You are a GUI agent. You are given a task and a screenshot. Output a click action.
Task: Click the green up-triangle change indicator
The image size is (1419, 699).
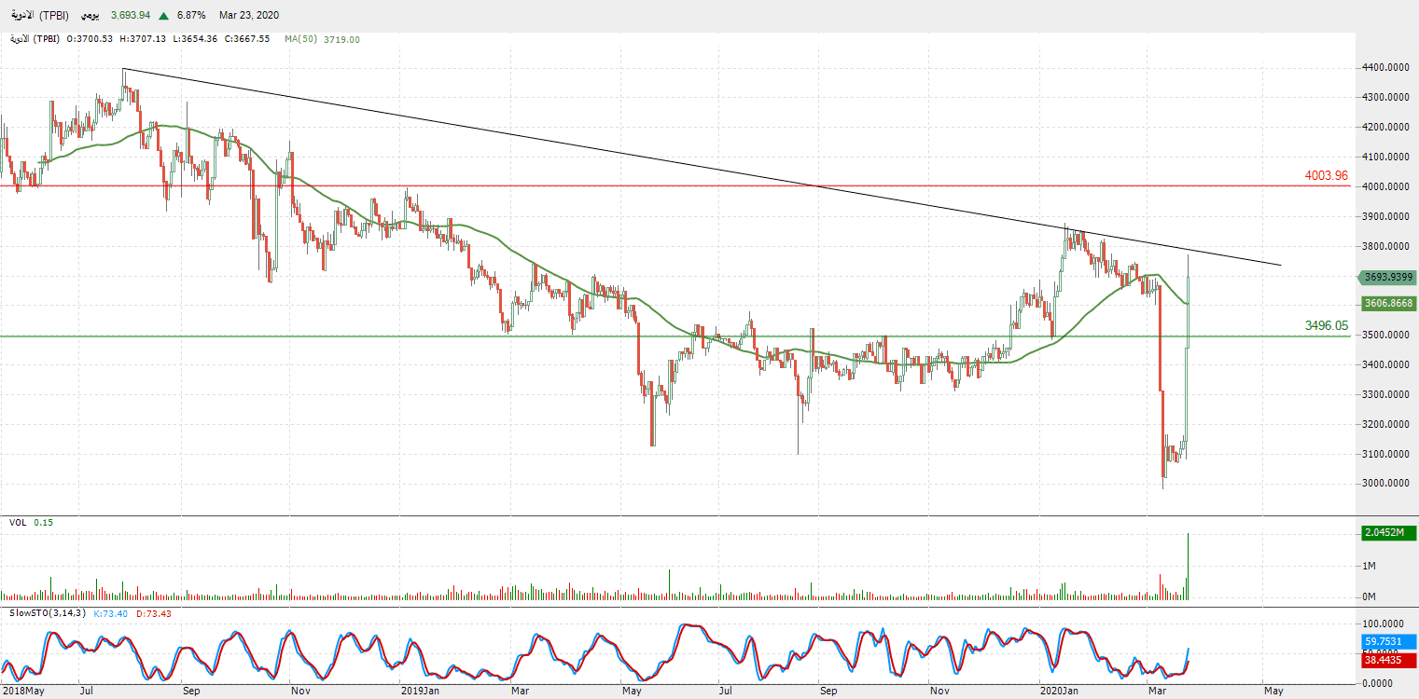click(164, 16)
